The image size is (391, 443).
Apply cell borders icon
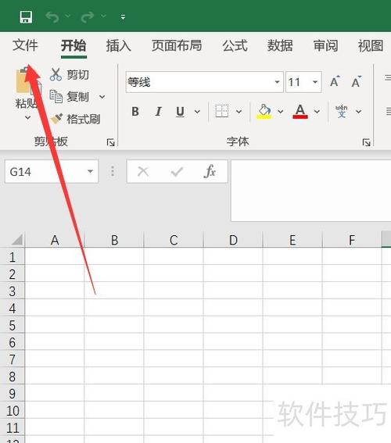click(221, 111)
